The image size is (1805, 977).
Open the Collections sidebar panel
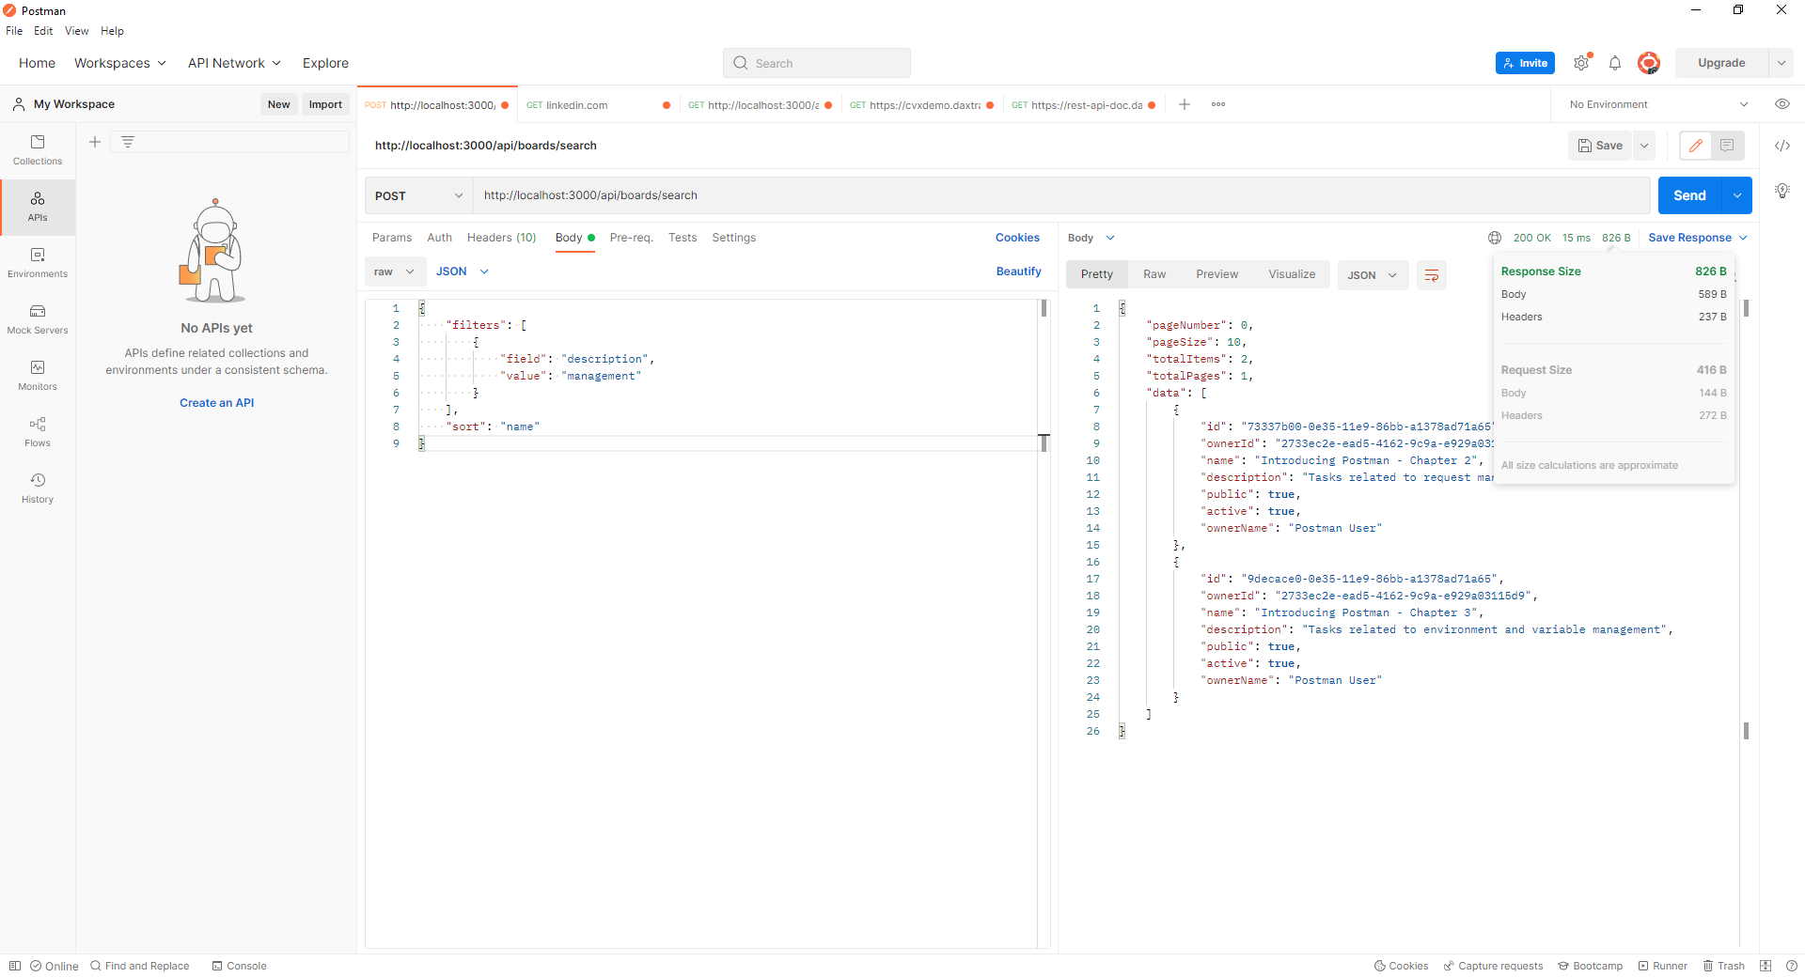point(38,150)
